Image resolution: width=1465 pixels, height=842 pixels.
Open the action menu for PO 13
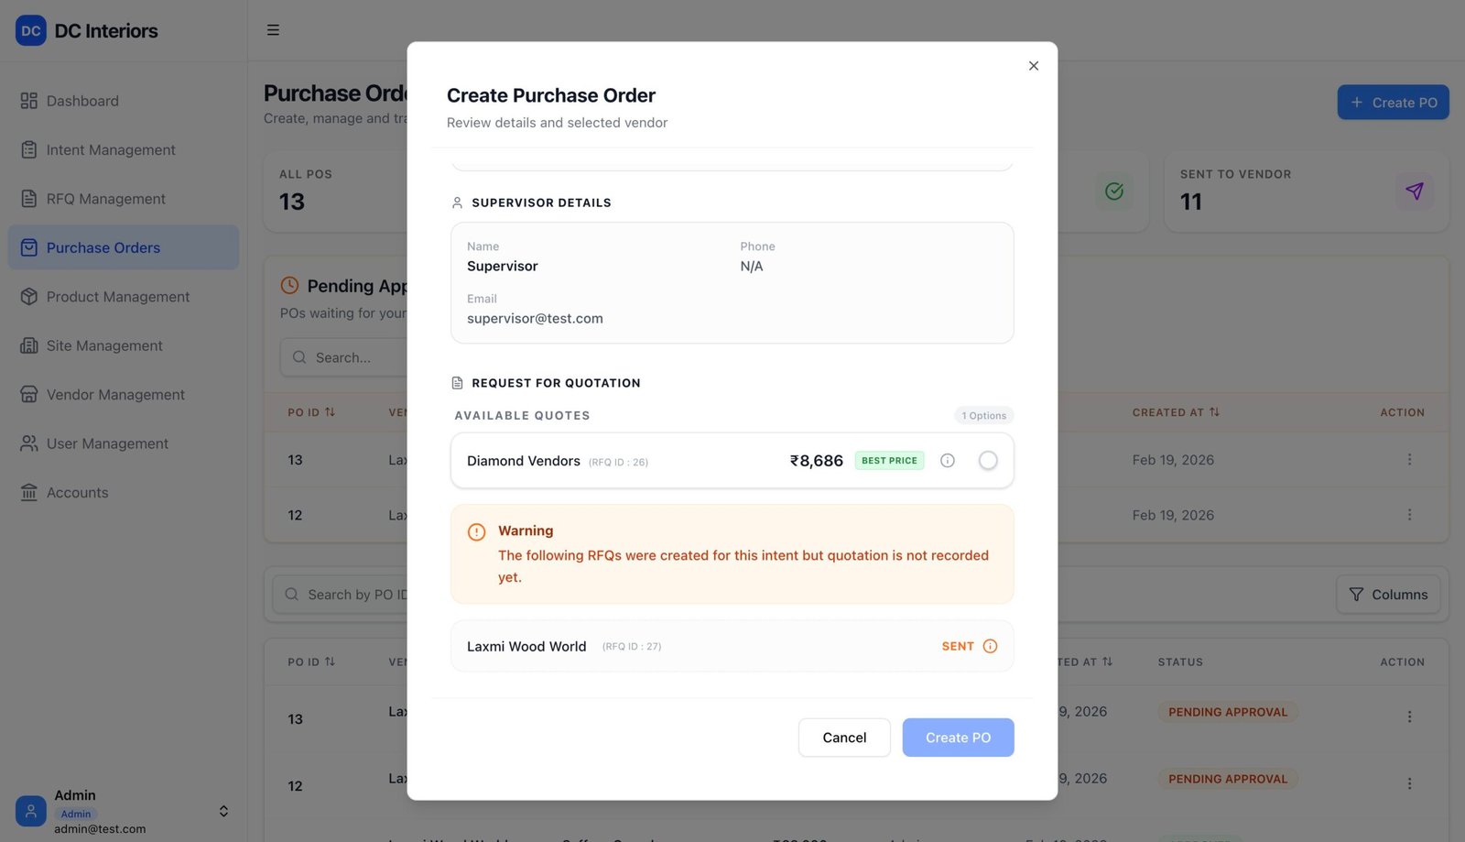pyautogui.click(x=1410, y=459)
